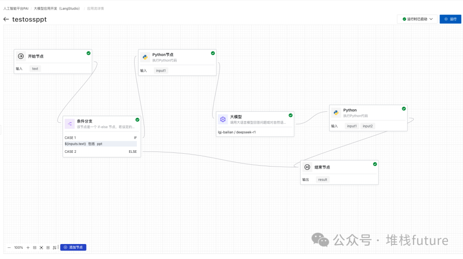Click green status check on 条件分支
The image size is (463, 259).
click(x=137, y=120)
